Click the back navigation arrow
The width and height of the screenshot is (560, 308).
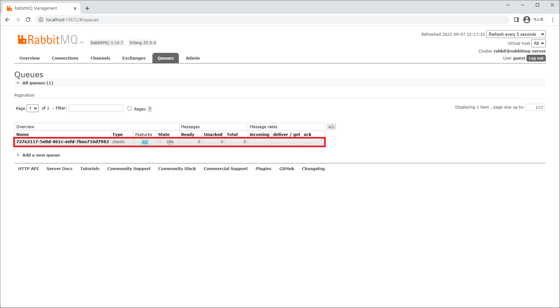click(7, 20)
